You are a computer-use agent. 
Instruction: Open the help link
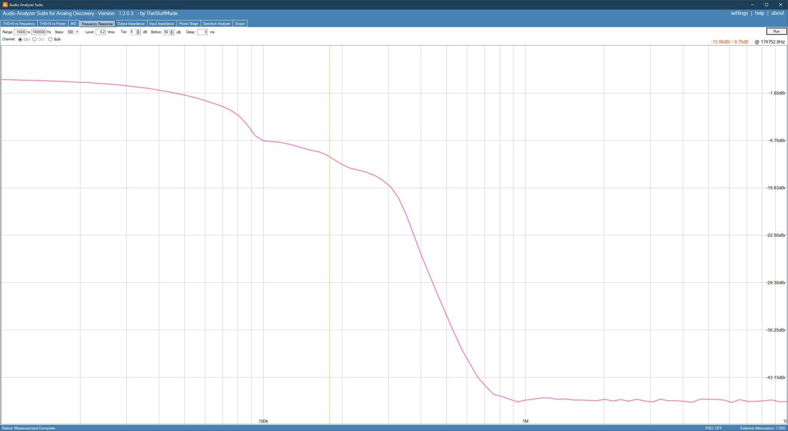[760, 13]
